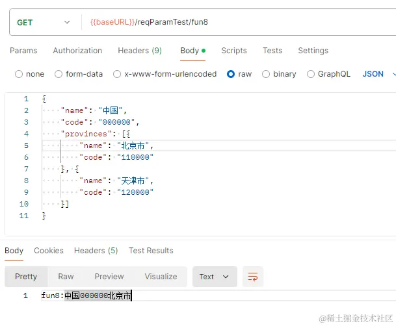Open the Headers (9) request tab
Screen dimensions: 396x326
pos(140,51)
